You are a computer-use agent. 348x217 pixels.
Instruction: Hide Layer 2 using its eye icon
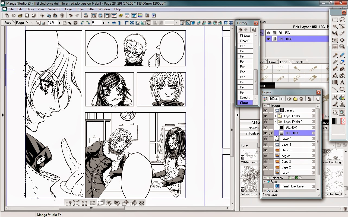[265, 139]
